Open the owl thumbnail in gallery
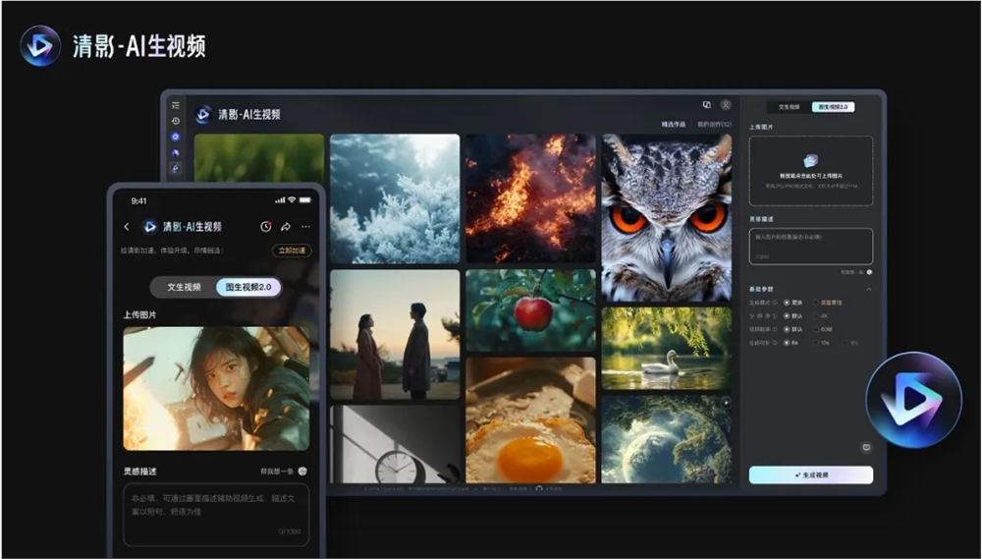982x559 pixels. point(666,217)
